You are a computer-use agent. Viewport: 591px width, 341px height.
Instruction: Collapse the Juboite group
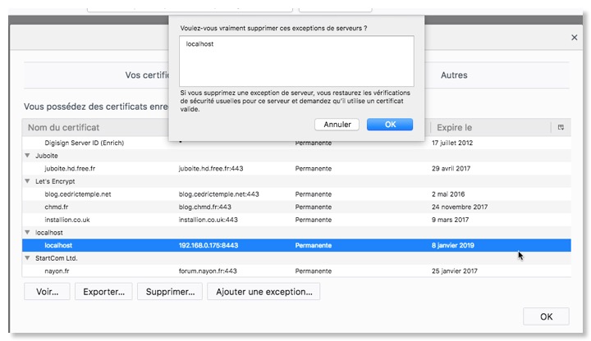point(27,156)
